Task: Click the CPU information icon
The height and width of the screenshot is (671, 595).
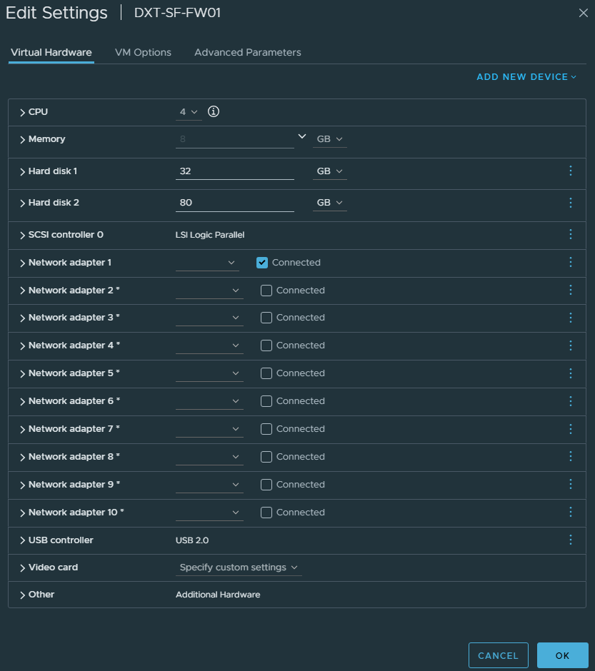Action: click(213, 112)
